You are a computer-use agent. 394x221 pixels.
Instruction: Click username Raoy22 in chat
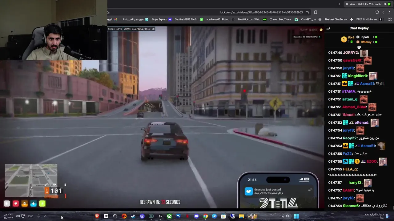[x=350, y=138]
